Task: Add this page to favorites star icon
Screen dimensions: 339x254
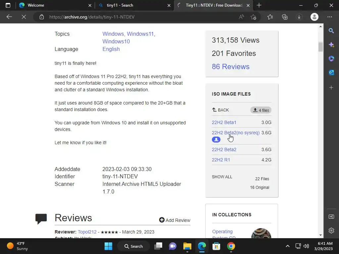Action: click(x=253, y=17)
